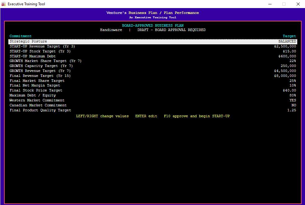The image size is (305, 205).
Task: Maximize the Executive Training Tool window
Action: click(x=284, y=4)
